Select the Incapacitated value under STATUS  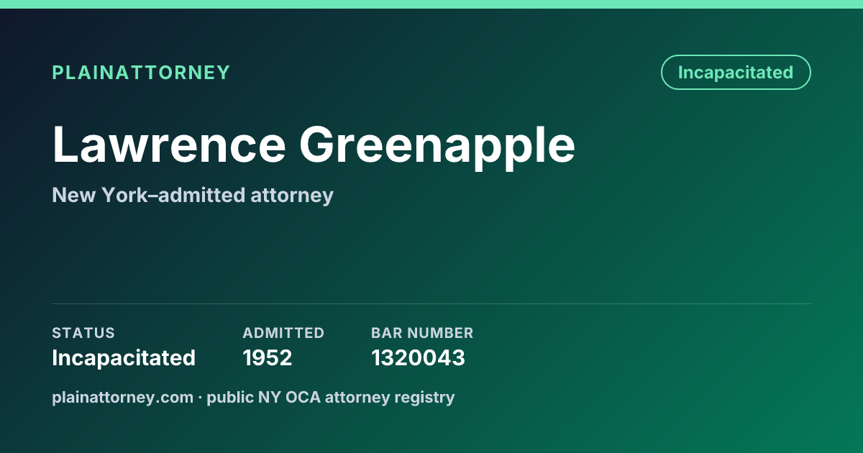pyautogui.click(x=124, y=358)
